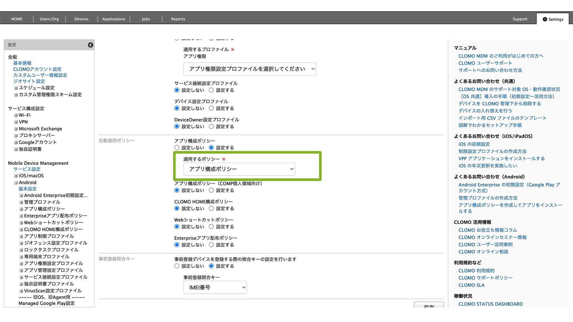Click the 基本情報 link under 全般
Viewport: 573px width, 322px height.
22,63
